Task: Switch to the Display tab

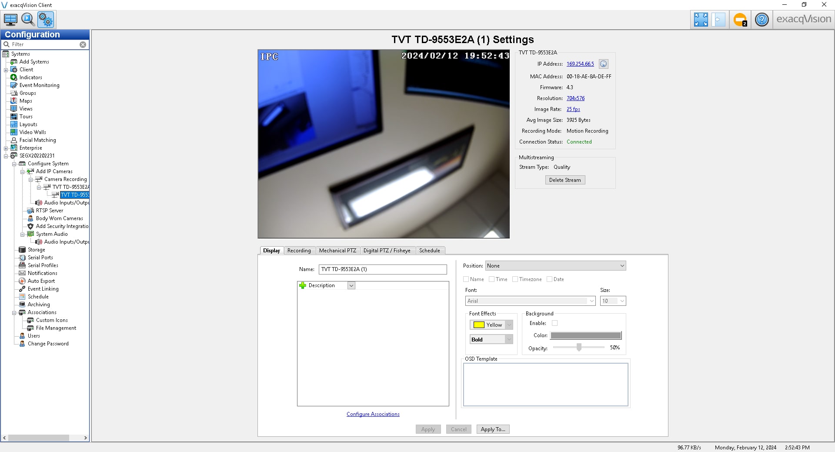Action: (x=272, y=251)
